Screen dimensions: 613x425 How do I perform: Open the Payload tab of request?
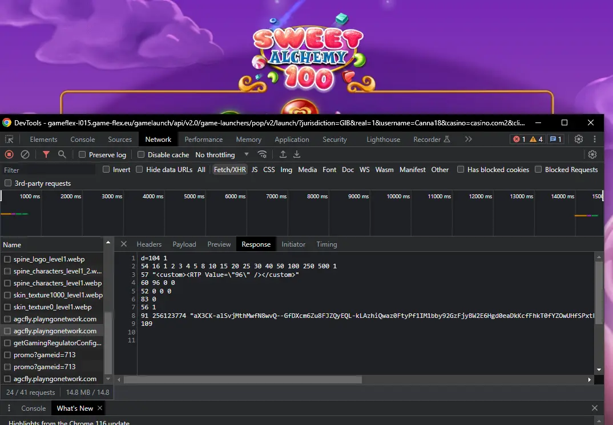[184, 244]
